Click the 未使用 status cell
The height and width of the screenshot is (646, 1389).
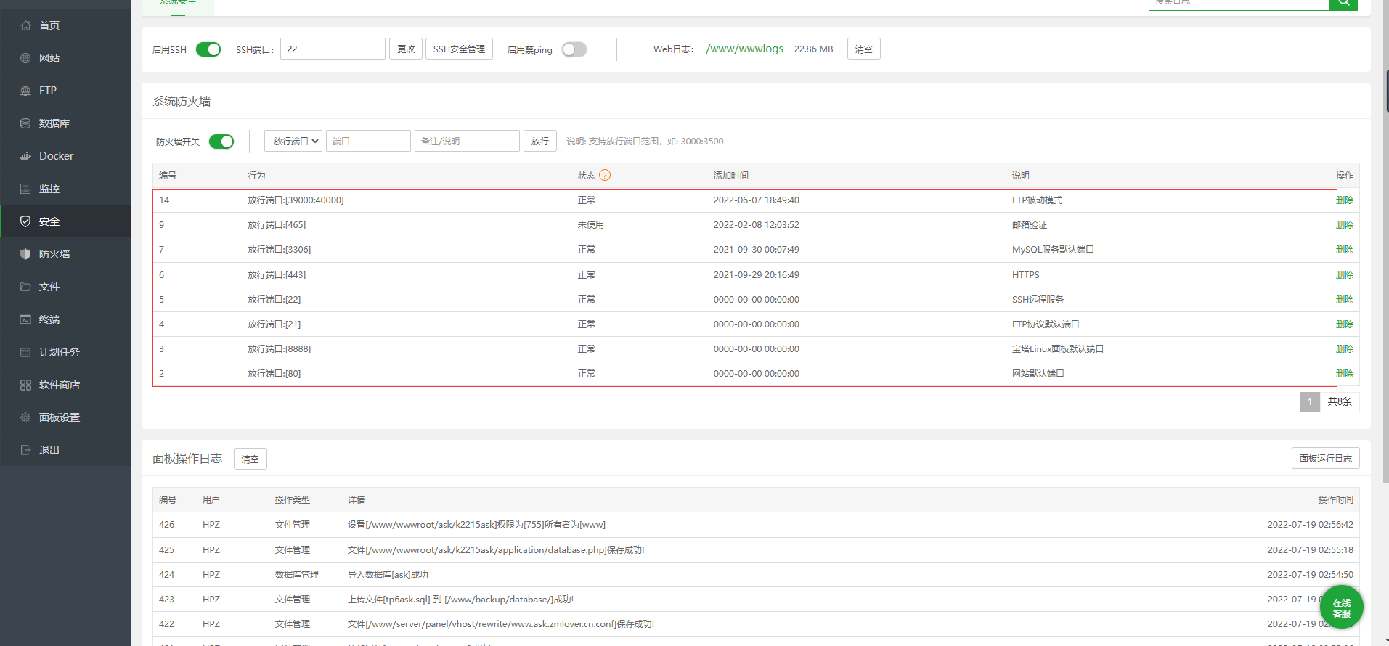(x=590, y=225)
